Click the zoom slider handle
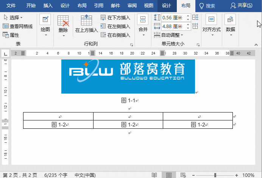The image size is (262, 178). (215, 175)
